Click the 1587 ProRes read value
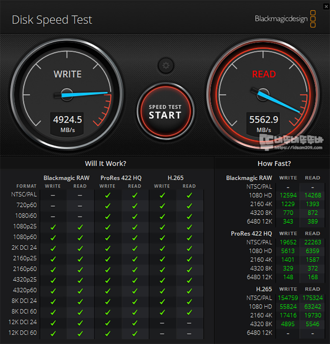 tap(313, 260)
